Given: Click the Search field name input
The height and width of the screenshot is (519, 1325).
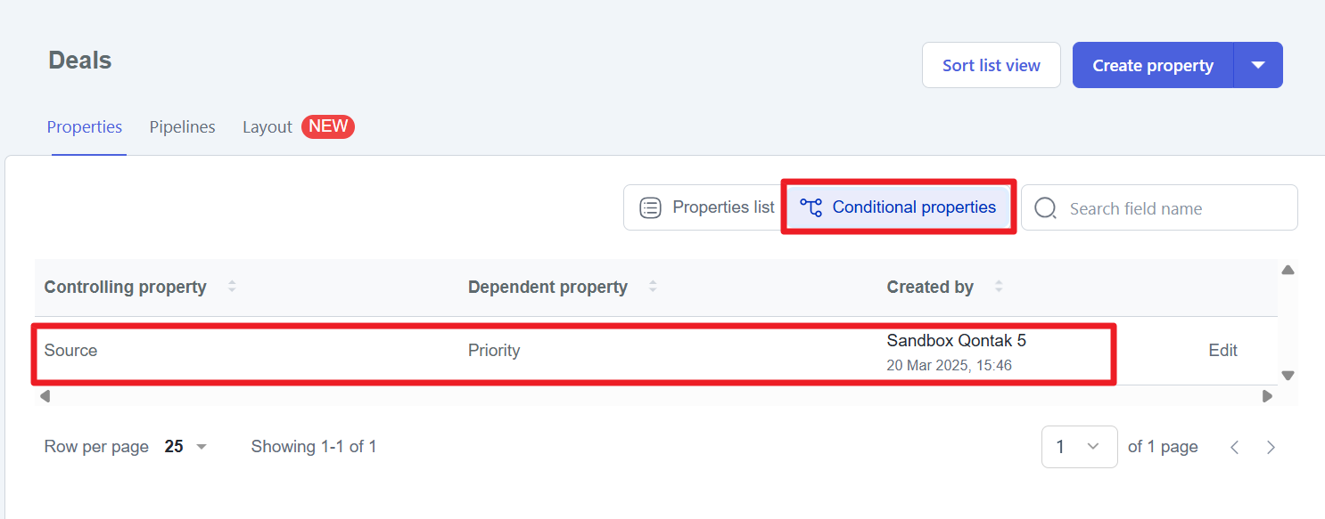Looking at the screenshot, I should [1159, 207].
